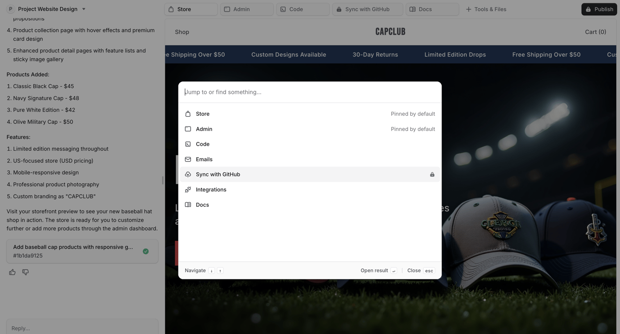
Task: Click the up arrow navigate key hint
Action: pyautogui.click(x=220, y=271)
